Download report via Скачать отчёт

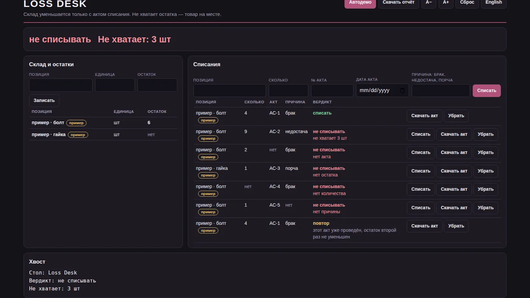[x=399, y=2]
